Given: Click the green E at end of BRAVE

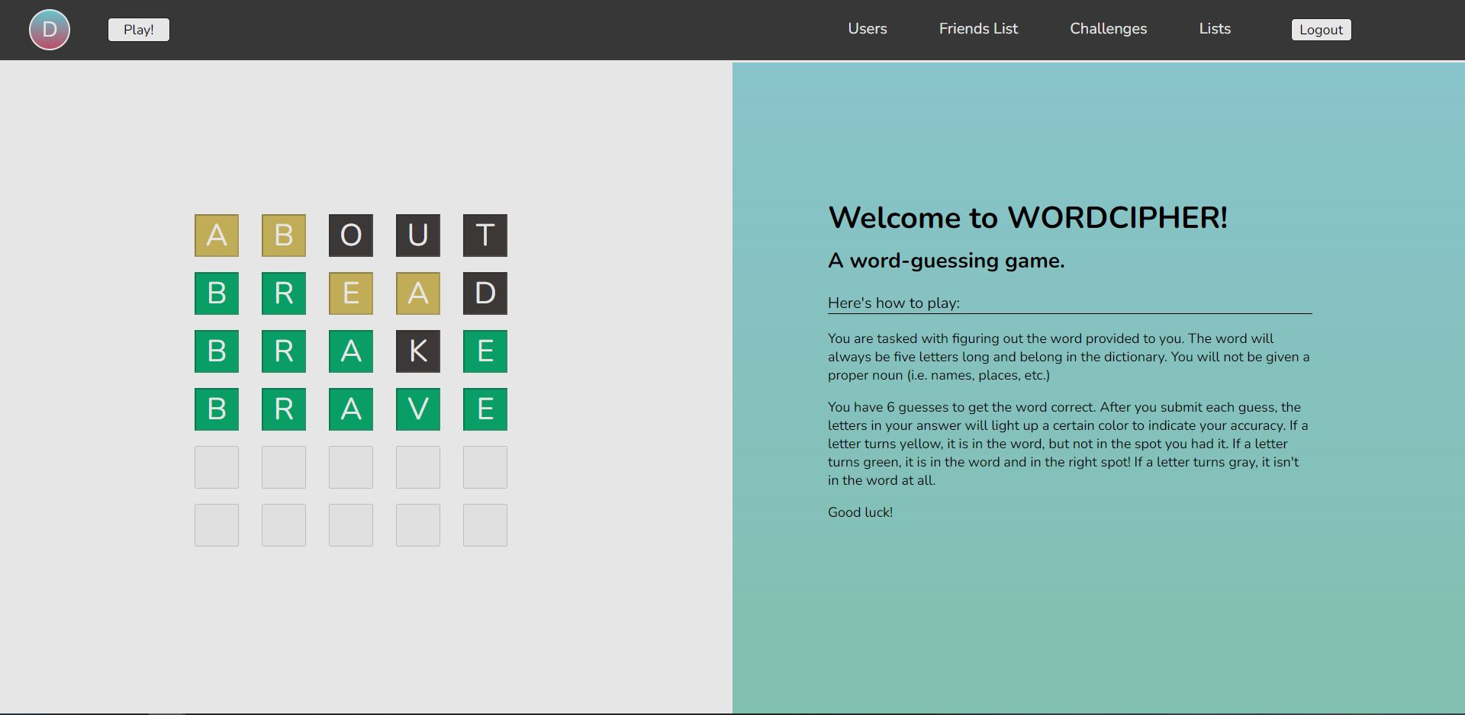Looking at the screenshot, I should click(485, 409).
